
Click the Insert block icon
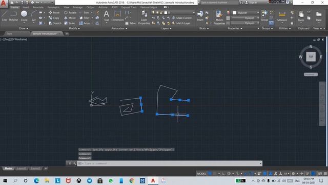(200, 16)
